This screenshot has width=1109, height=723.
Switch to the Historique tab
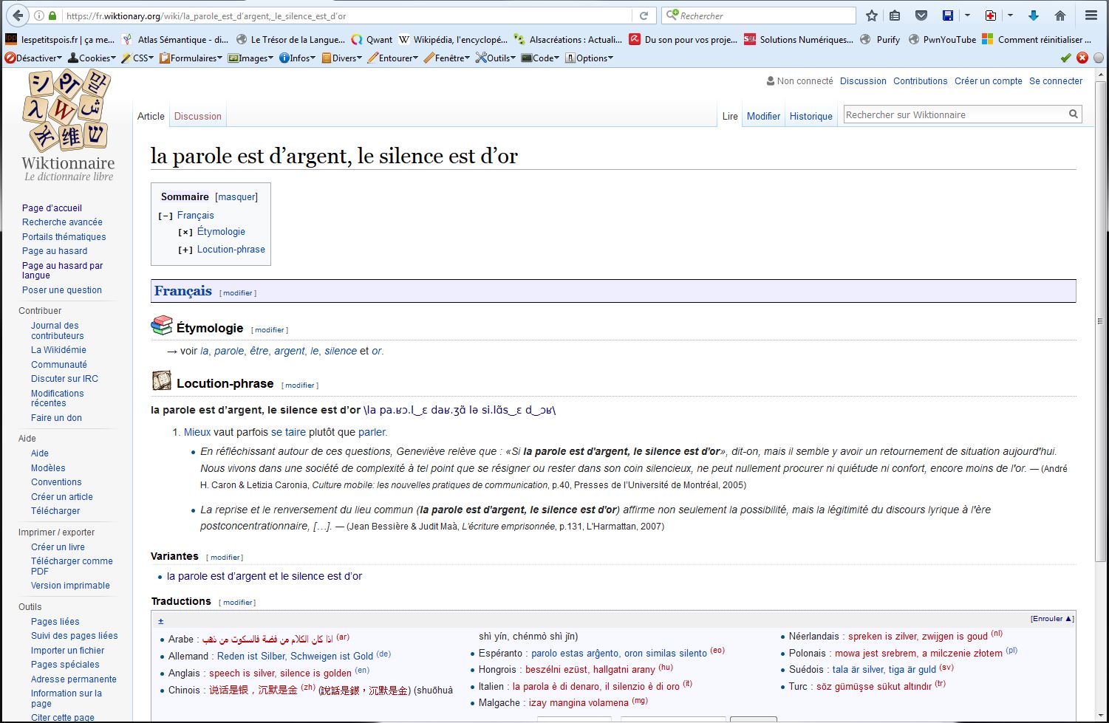[811, 116]
